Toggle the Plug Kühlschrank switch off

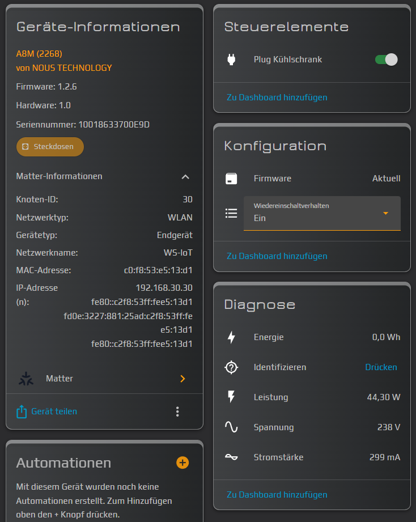click(x=386, y=60)
